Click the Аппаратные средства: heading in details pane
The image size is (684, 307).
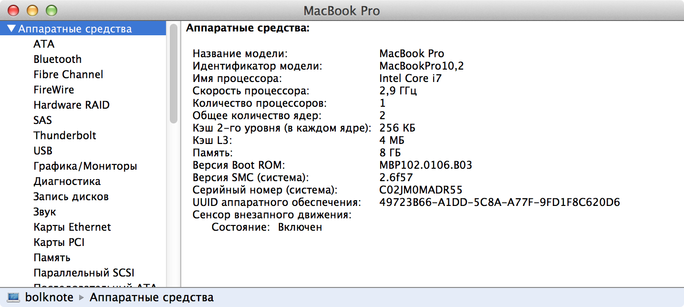click(x=248, y=29)
